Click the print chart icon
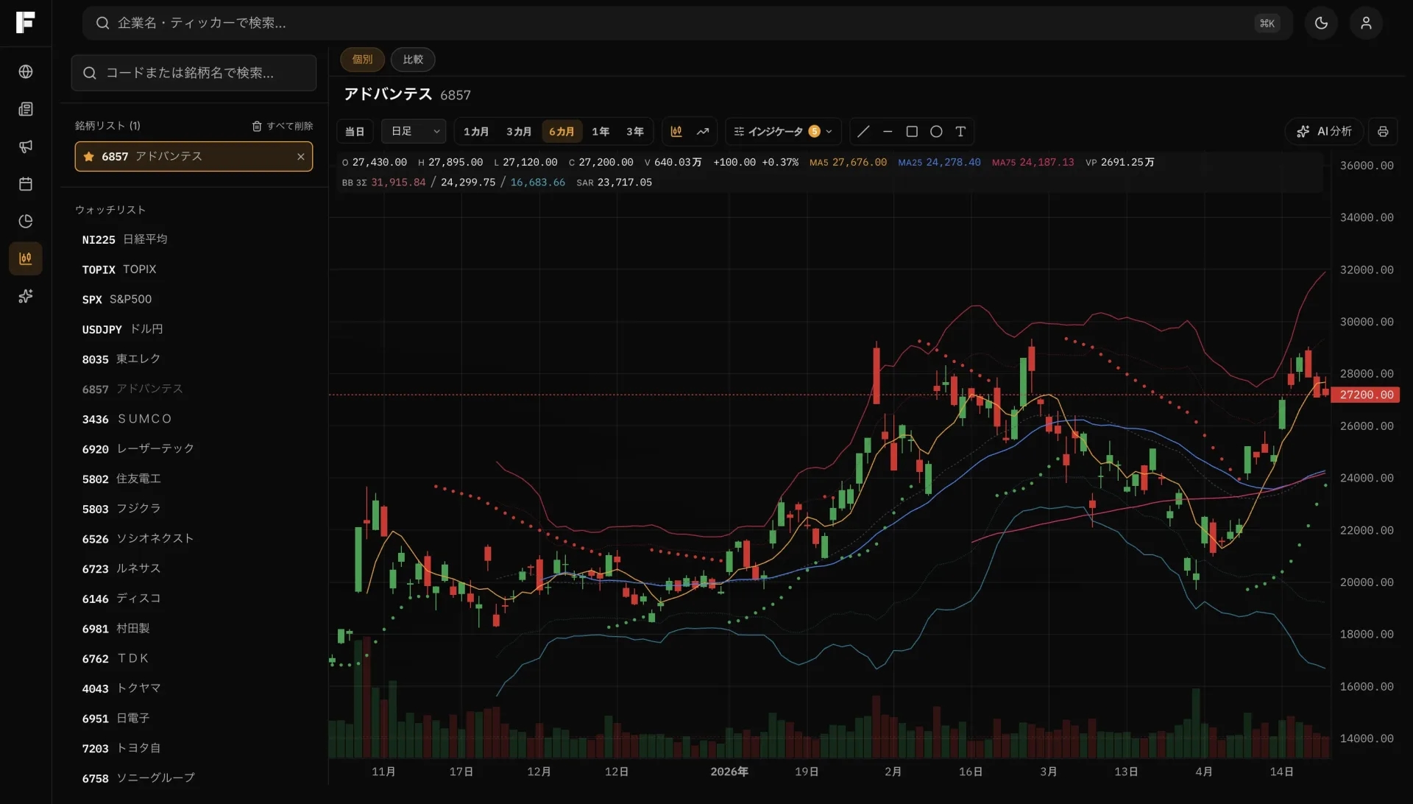 (1383, 132)
